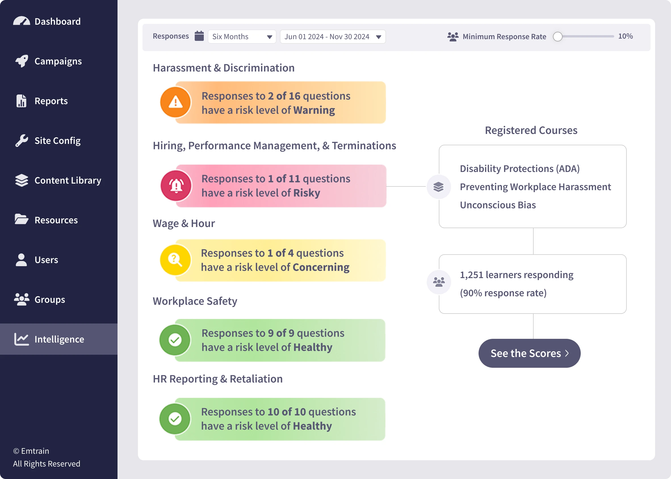671x479 pixels.
Task: Open the Six Months period dropdown
Action: coord(242,37)
